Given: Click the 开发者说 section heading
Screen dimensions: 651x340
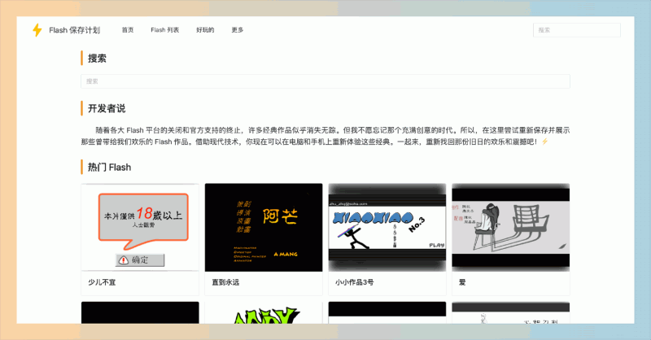Looking at the screenshot, I should [x=107, y=109].
